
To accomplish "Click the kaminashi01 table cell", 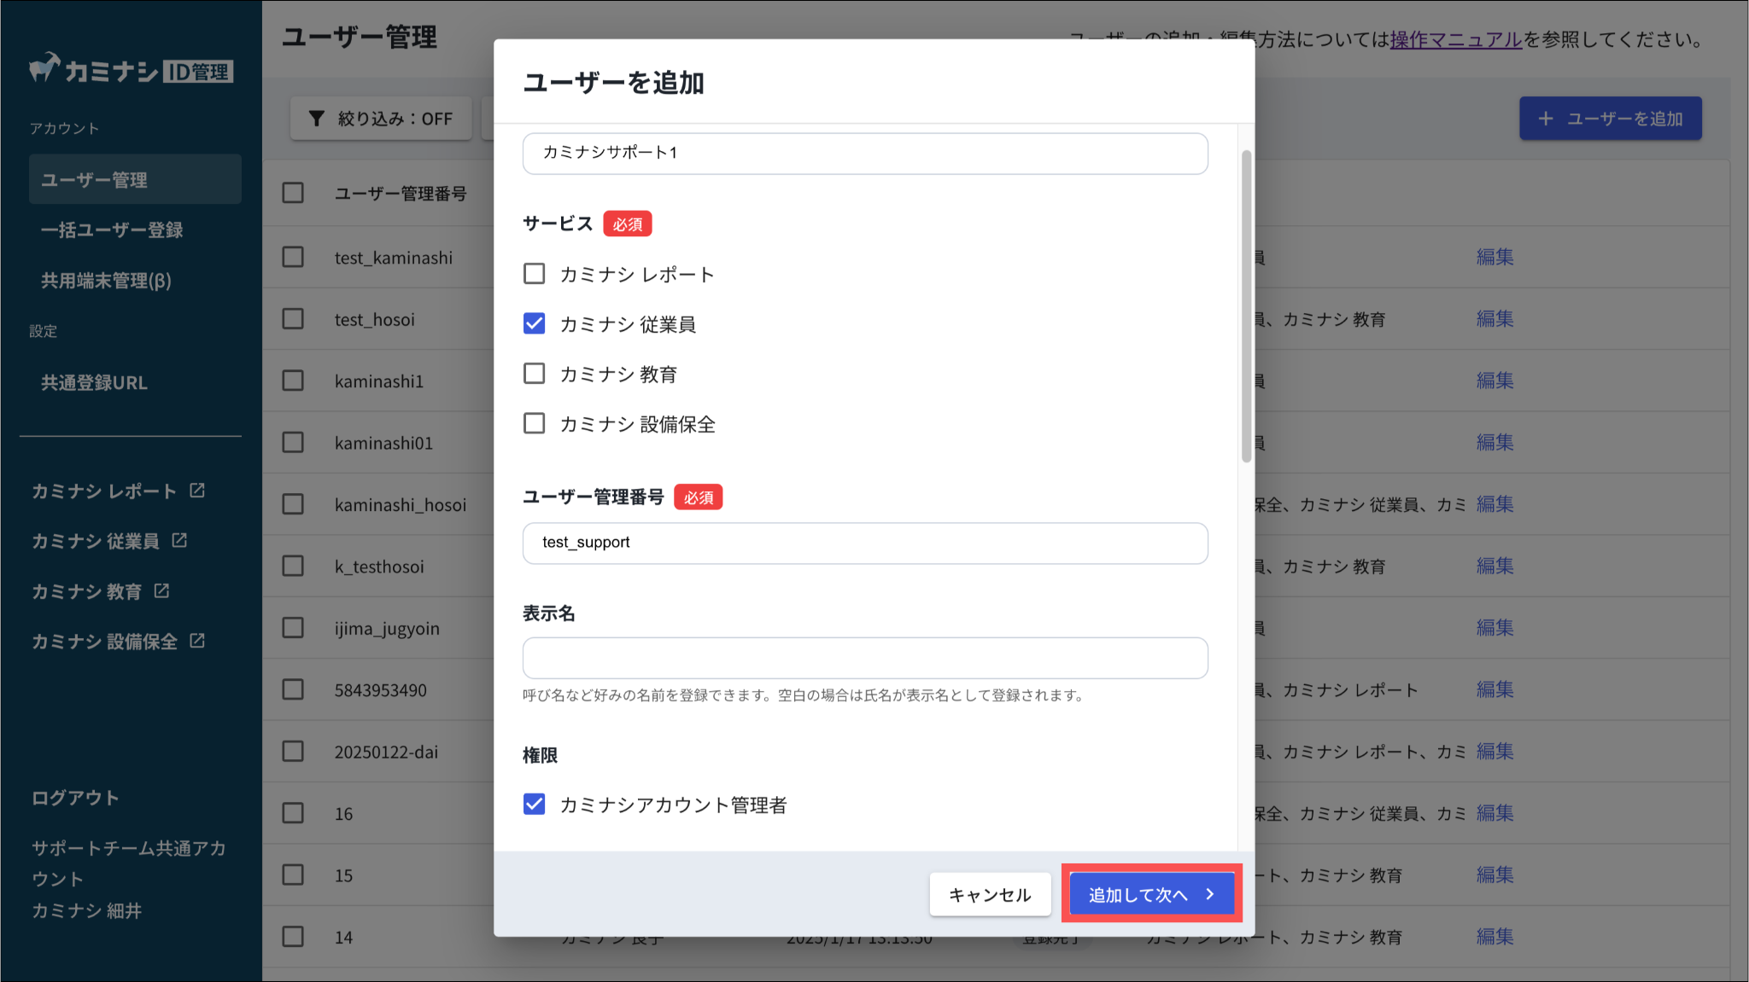I will [x=383, y=443].
